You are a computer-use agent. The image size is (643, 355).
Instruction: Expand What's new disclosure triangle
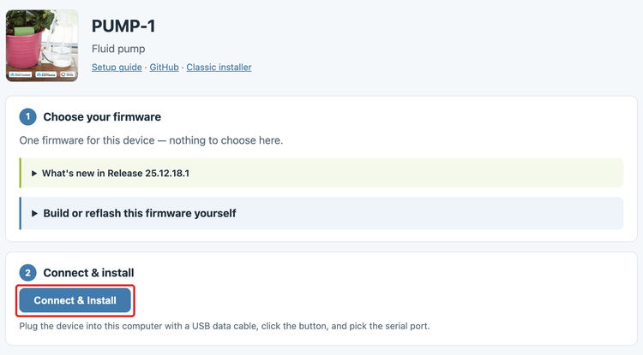[x=34, y=174]
